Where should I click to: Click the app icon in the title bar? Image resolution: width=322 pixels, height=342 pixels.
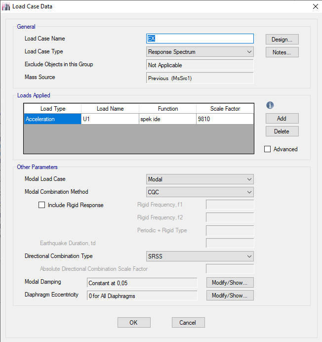[x=6, y=6]
